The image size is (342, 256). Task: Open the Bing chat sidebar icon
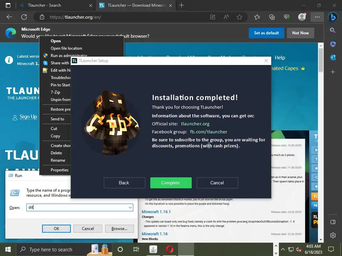click(x=333, y=17)
